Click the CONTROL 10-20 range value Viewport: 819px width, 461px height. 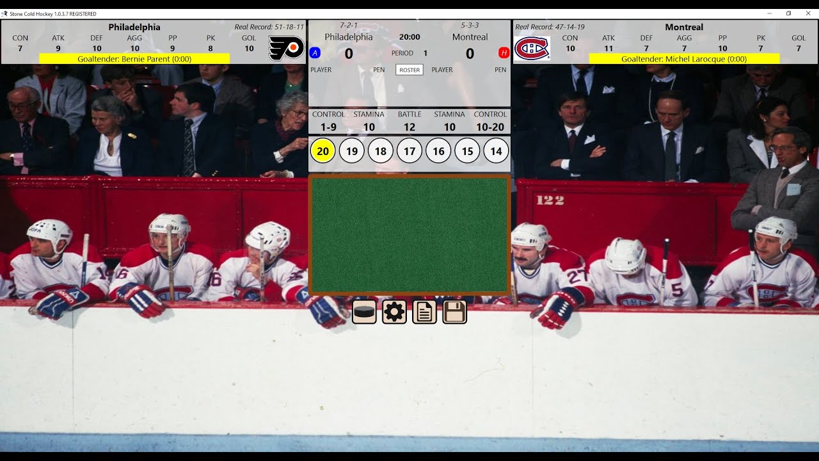coord(490,127)
